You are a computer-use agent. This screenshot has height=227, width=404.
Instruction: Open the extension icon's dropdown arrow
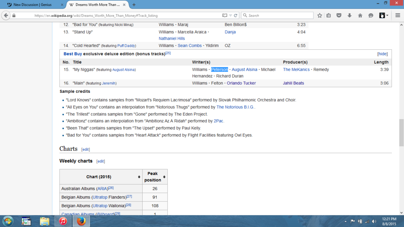tap(387, 15)
